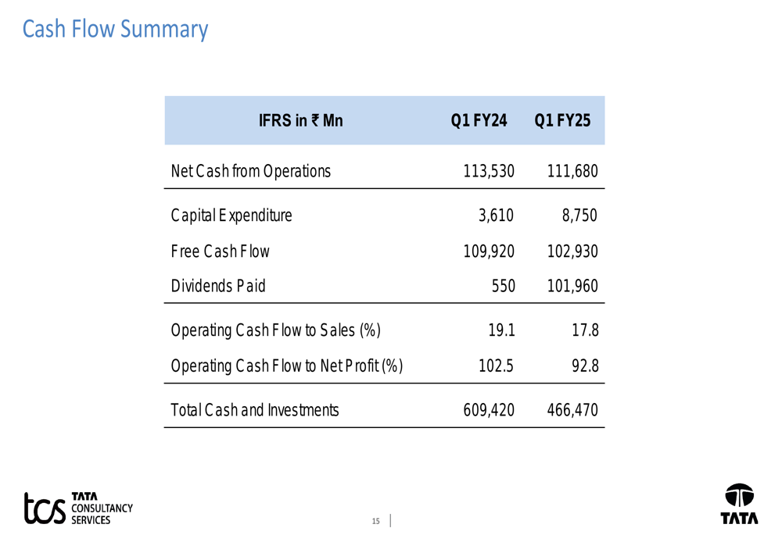The height and width of the screenshot is (535, 782).
Task: Click the TCS logo in the footer
Action: point(45,508)
